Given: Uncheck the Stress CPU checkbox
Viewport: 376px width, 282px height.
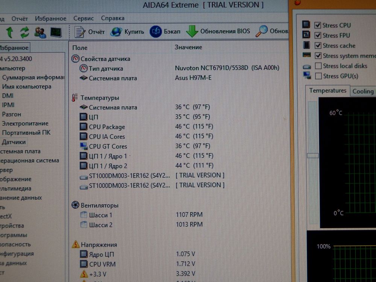Looking at the screenshot, I should (318, 25).
